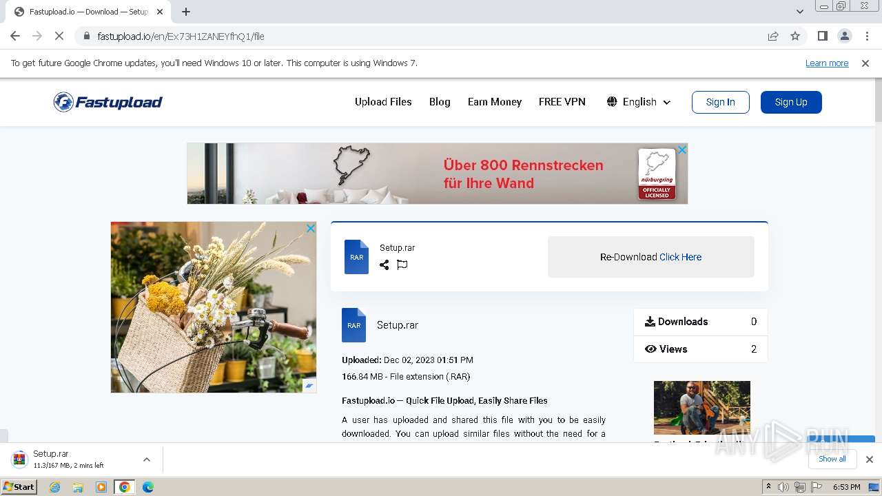Open the Chrome profile avatar

point(844,36)
